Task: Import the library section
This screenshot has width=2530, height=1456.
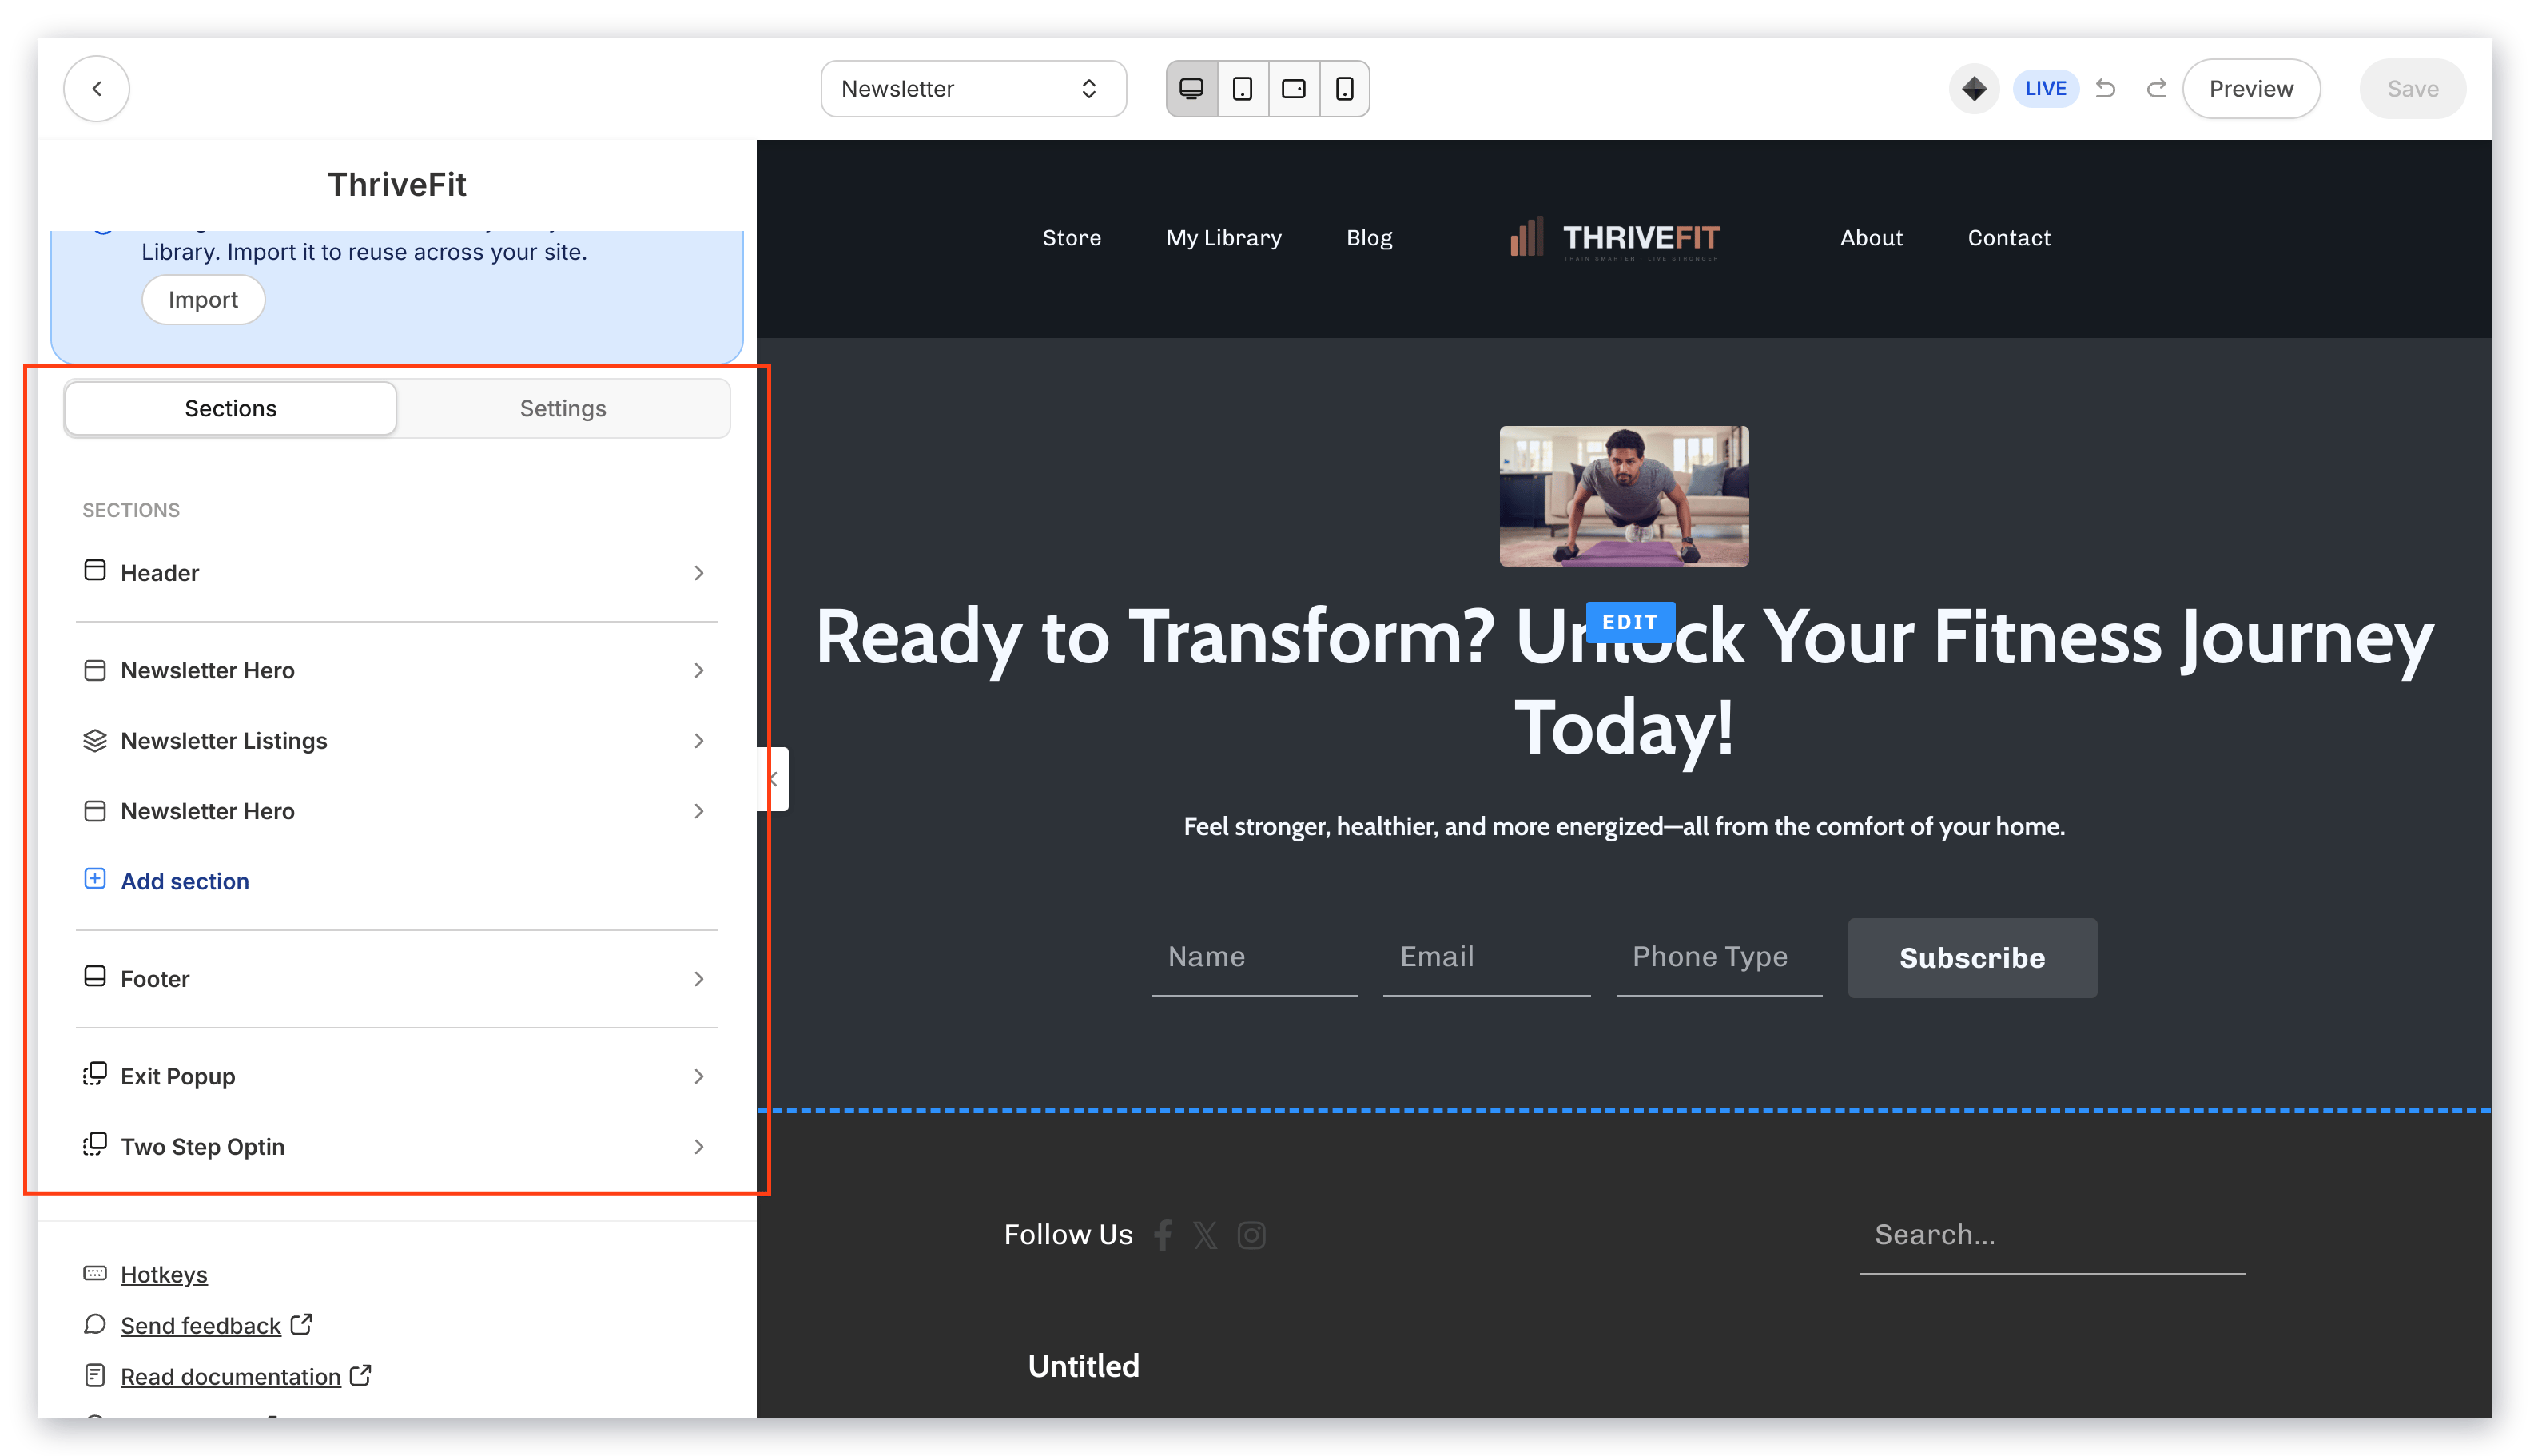Action: [203, 299]
